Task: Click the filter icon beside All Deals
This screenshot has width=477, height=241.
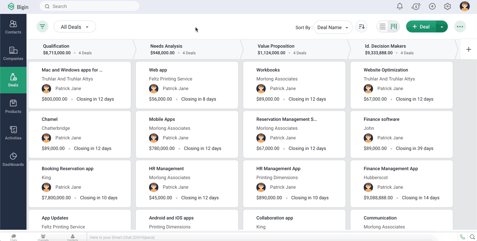Action: click(x=42, y=27)
